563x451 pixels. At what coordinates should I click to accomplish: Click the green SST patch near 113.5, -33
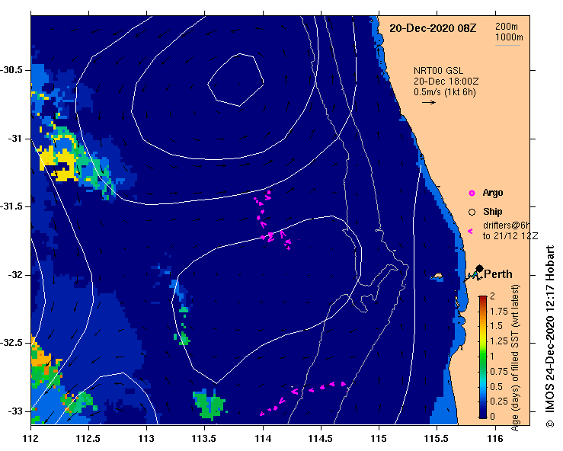click(210, 405)
